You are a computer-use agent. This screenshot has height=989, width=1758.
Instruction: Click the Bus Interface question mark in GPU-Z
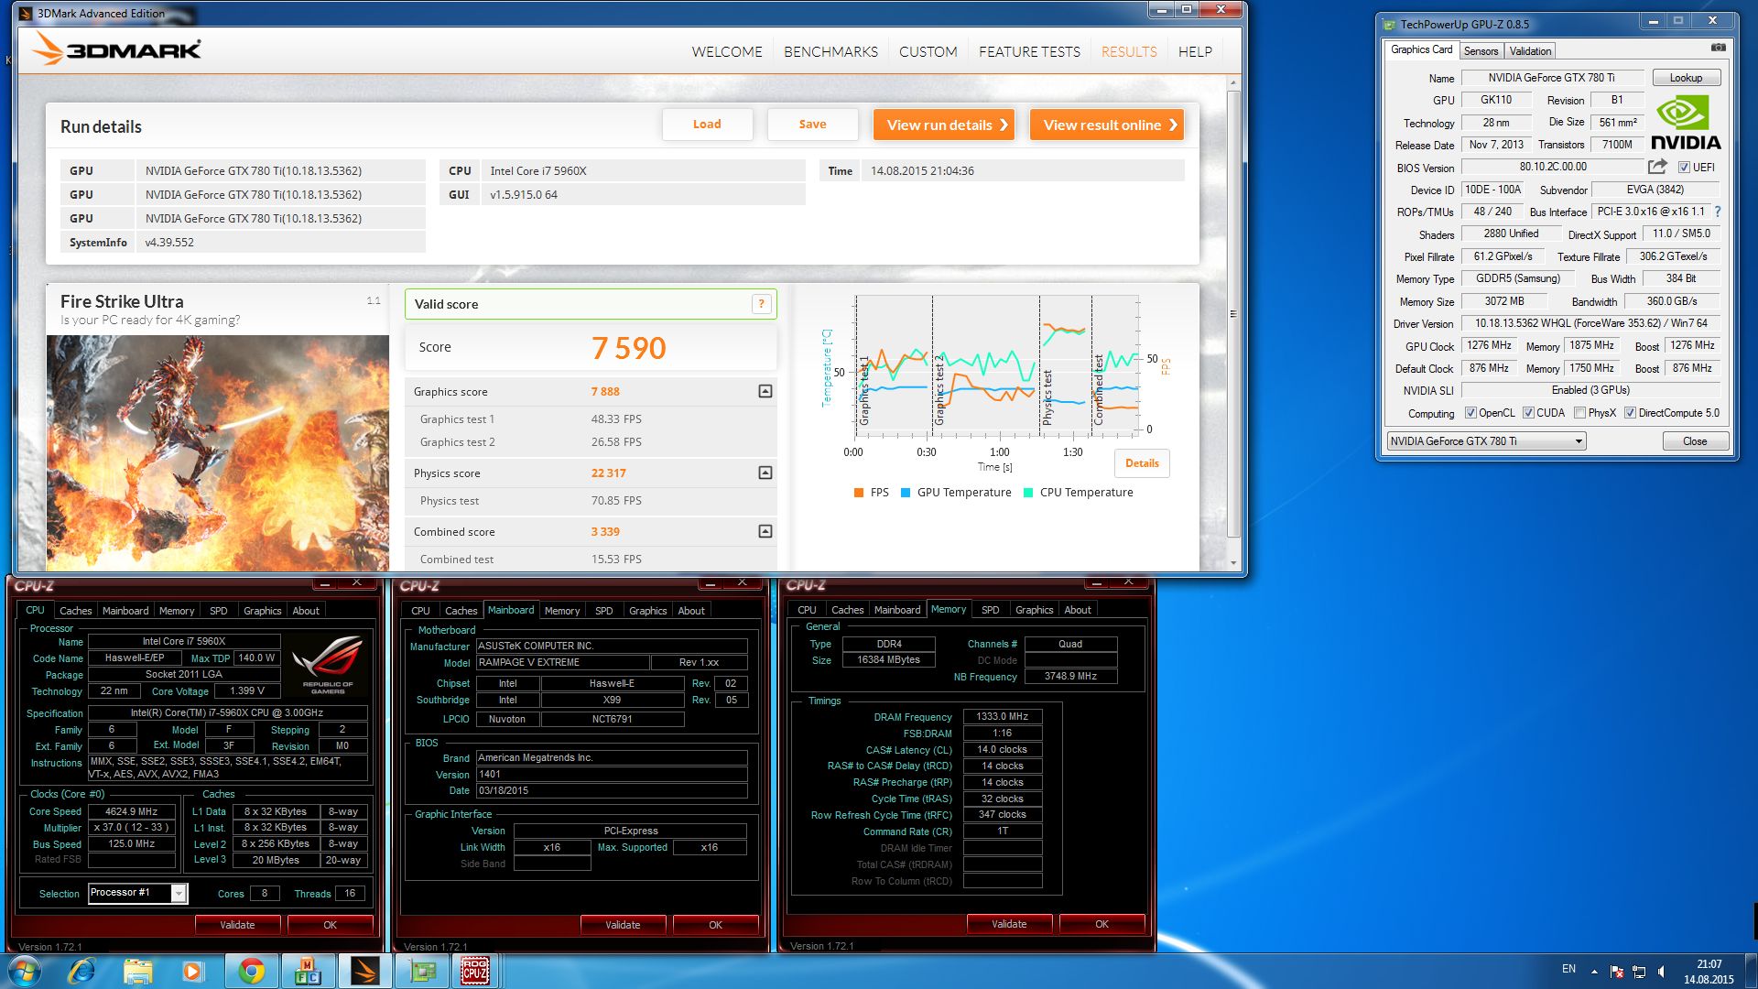point(1718,212)
